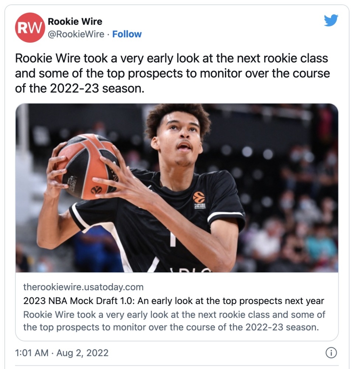Open the 1:01 AM tweet timestamp
Screen dimensions: 352x369
[32, 353]
